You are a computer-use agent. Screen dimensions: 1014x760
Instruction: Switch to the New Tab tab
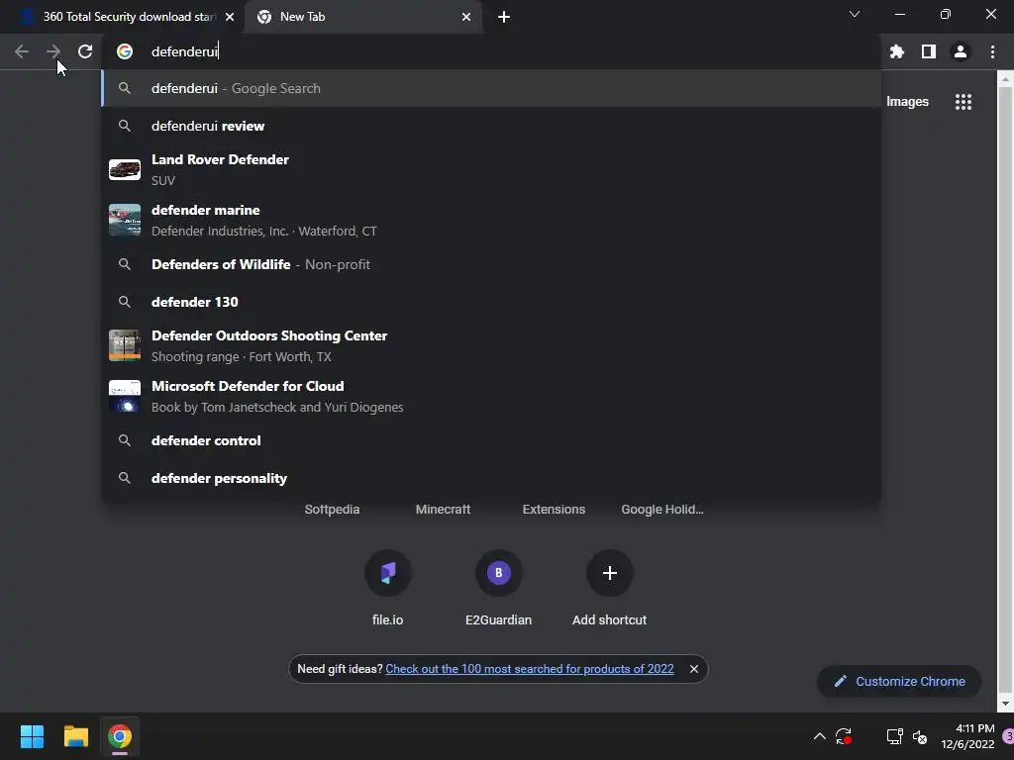click(x=362, y=17)
